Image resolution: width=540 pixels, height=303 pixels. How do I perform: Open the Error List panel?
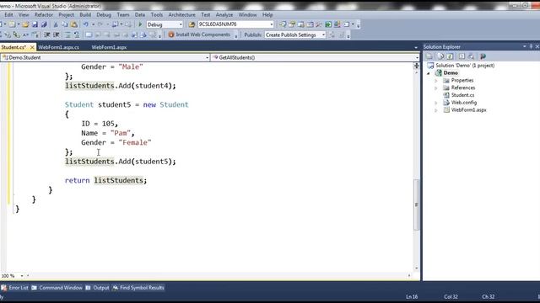click(15, 288)
